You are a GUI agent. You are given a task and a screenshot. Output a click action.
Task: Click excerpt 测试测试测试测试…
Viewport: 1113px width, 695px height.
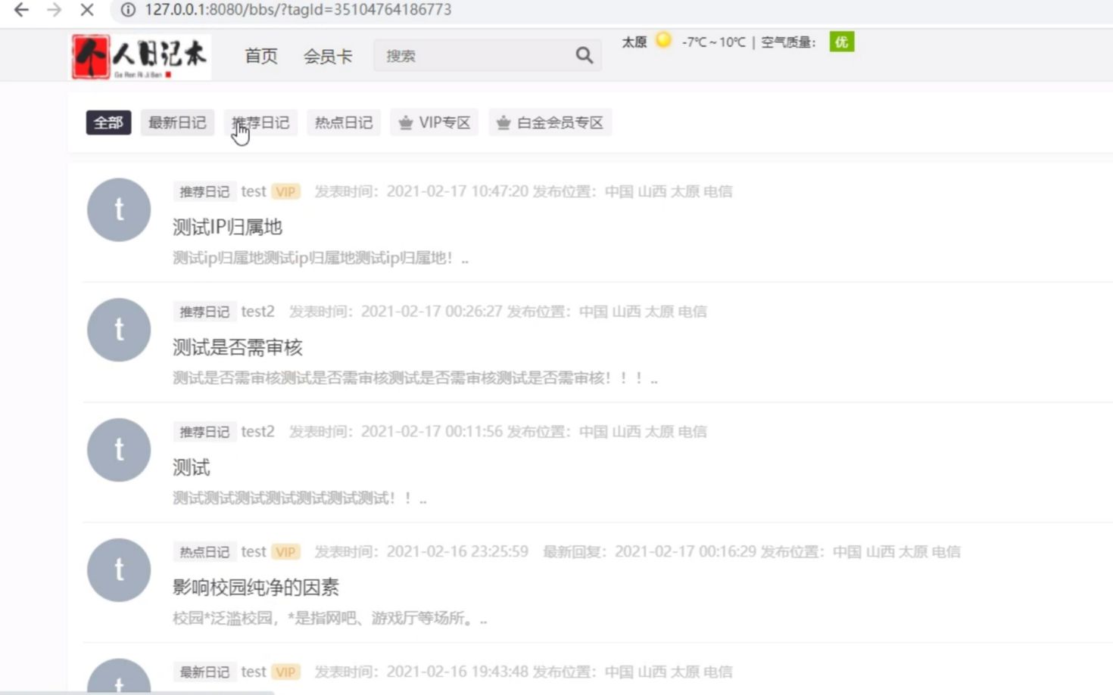pyautogui.click(x=299, y=498)
